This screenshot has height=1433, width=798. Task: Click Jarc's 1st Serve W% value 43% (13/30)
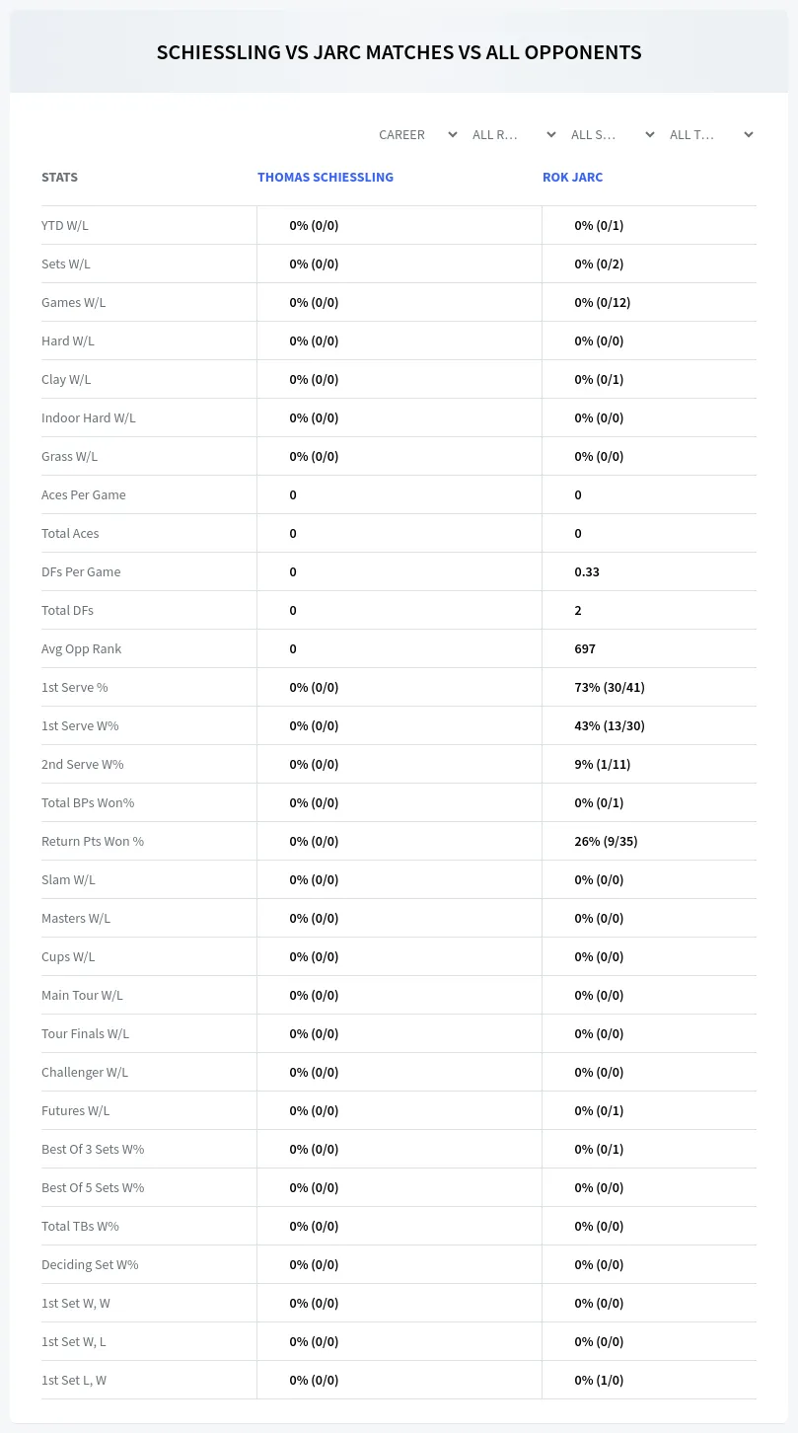tap(610, 725)
